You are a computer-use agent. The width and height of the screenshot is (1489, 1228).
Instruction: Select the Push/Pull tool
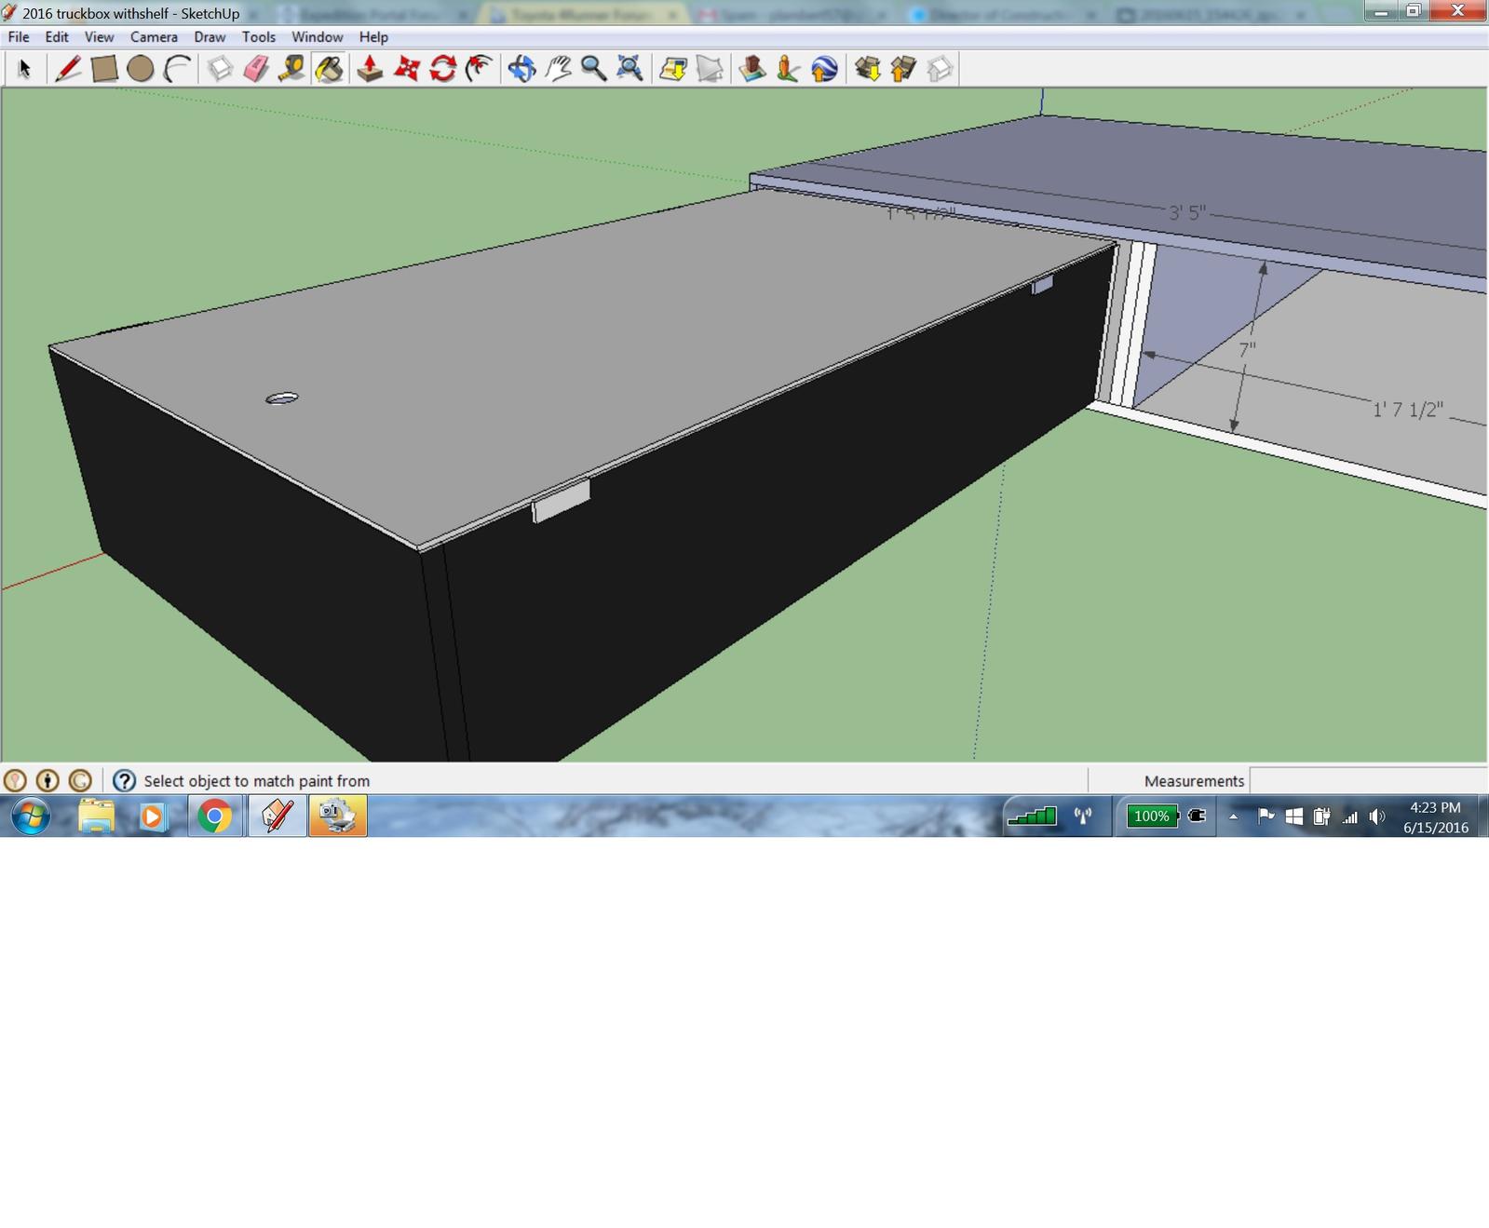tap(370, 69)
